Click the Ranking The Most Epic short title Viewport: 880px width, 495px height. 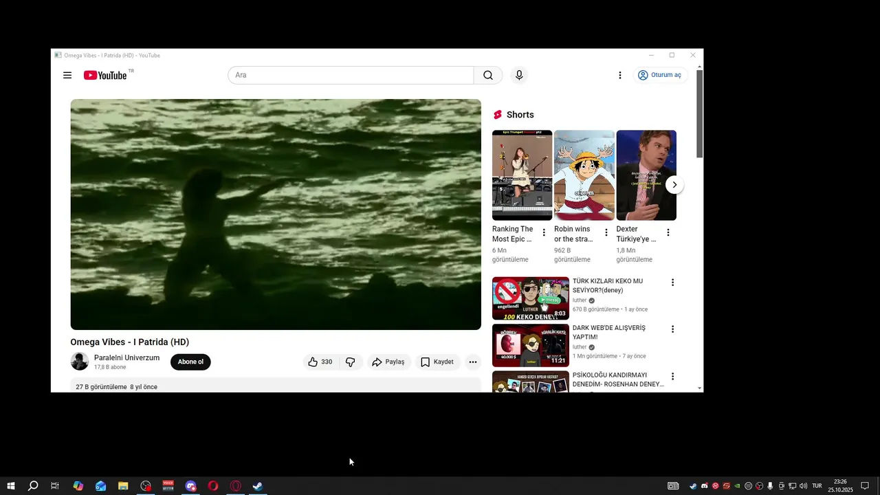coord(513,234)
